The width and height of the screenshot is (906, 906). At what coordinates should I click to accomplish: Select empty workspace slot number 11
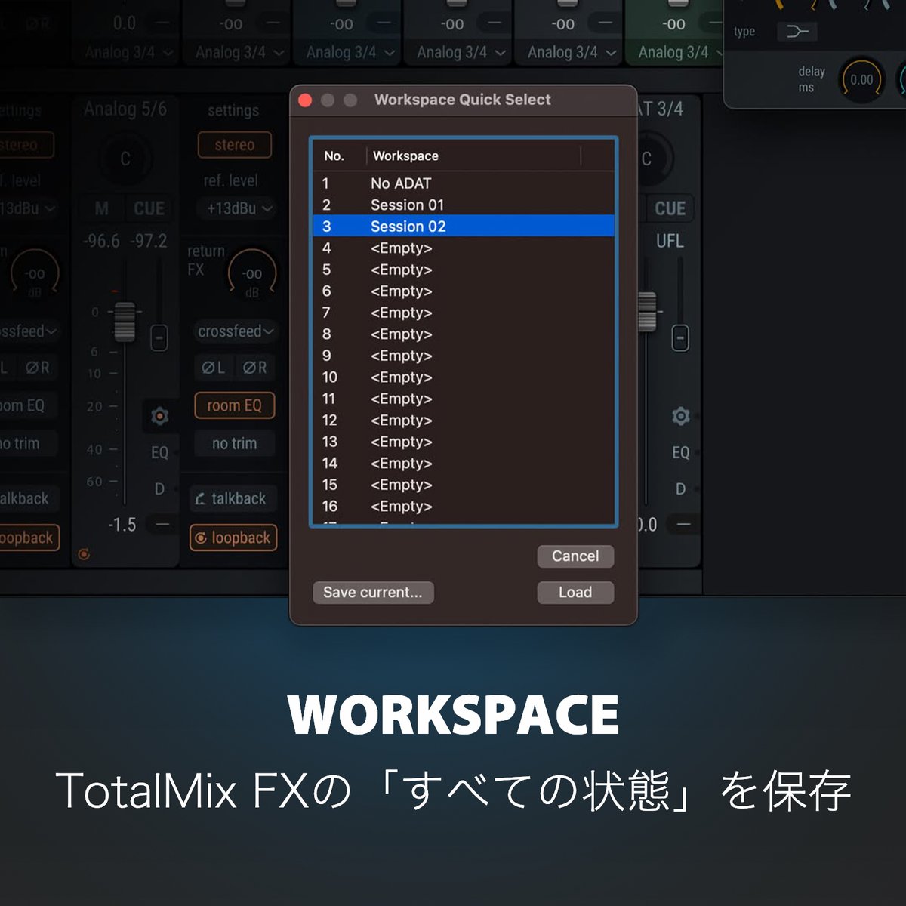[464, 399]
